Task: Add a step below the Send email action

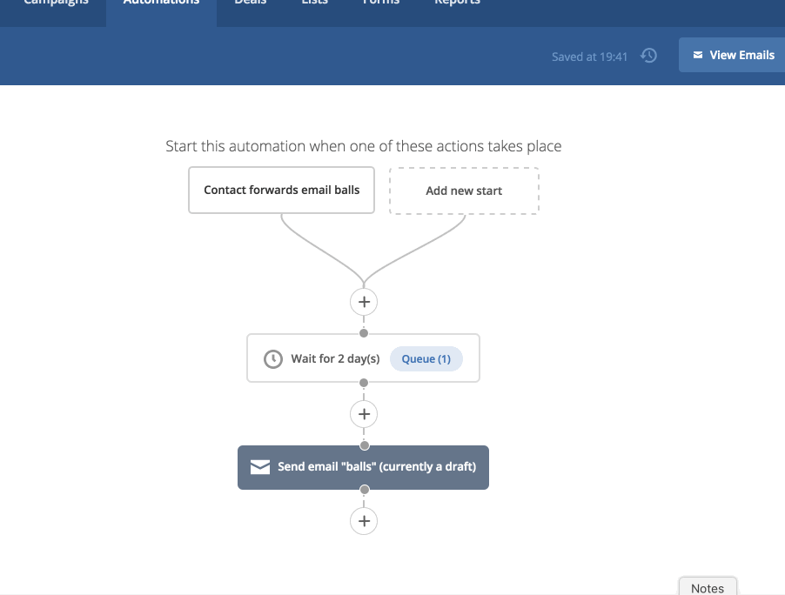Action: pos(364,521)
